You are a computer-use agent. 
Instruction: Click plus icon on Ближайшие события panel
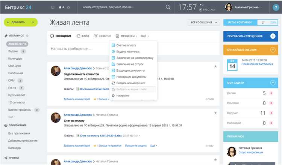(273, 50)
